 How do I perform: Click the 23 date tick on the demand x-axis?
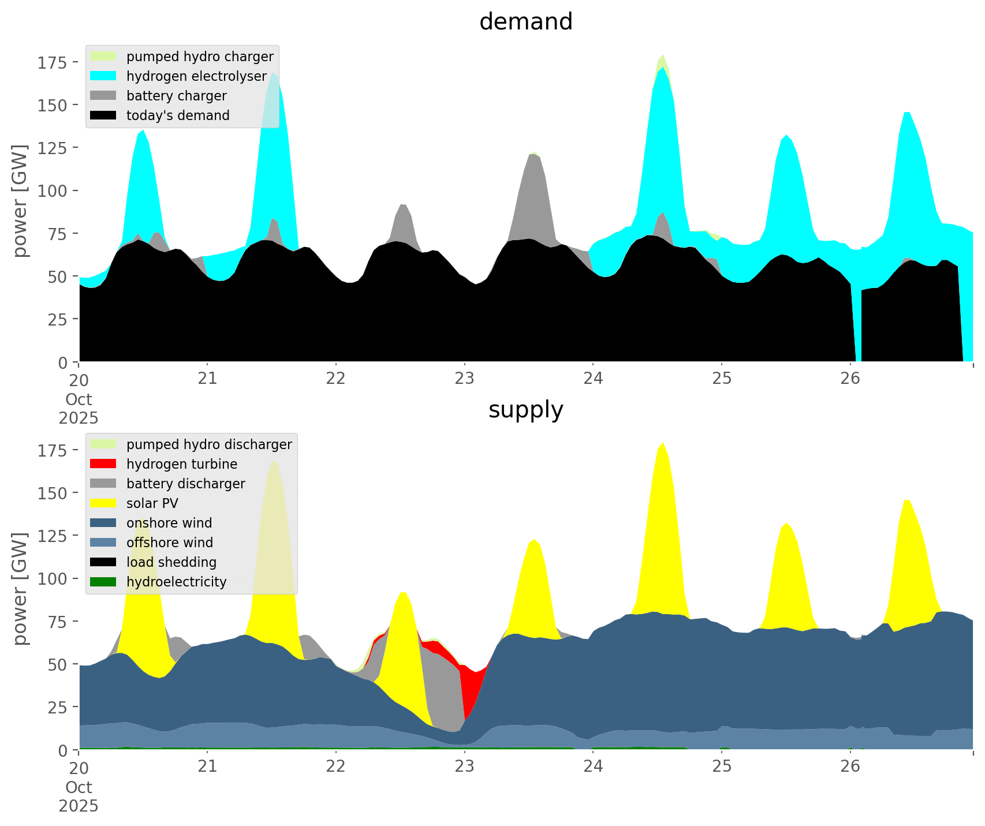click(x=464, y=379)
